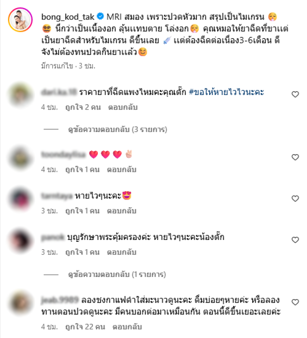Open bong_kod_tak profile picture story
This screenshot has width=307, height=338.
click(x=20, y=20)
